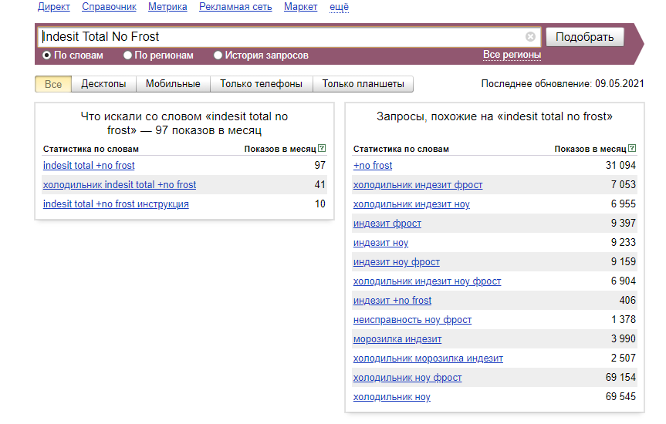Switch to the Все tab
Image resolution: width=666 pixels, height=424 pixels.
(x=53, y=84)
